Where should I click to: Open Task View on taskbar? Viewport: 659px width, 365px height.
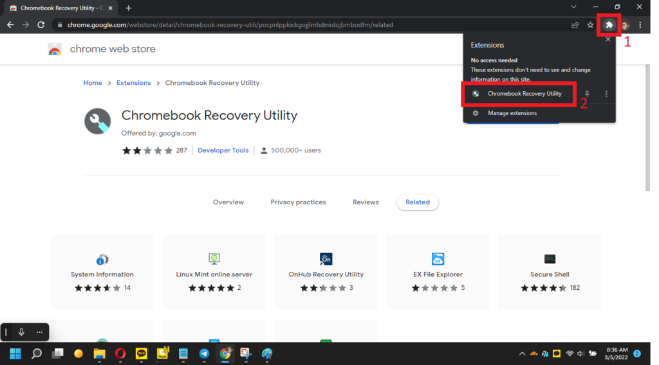pyautogui.click(x=57, y=353)
